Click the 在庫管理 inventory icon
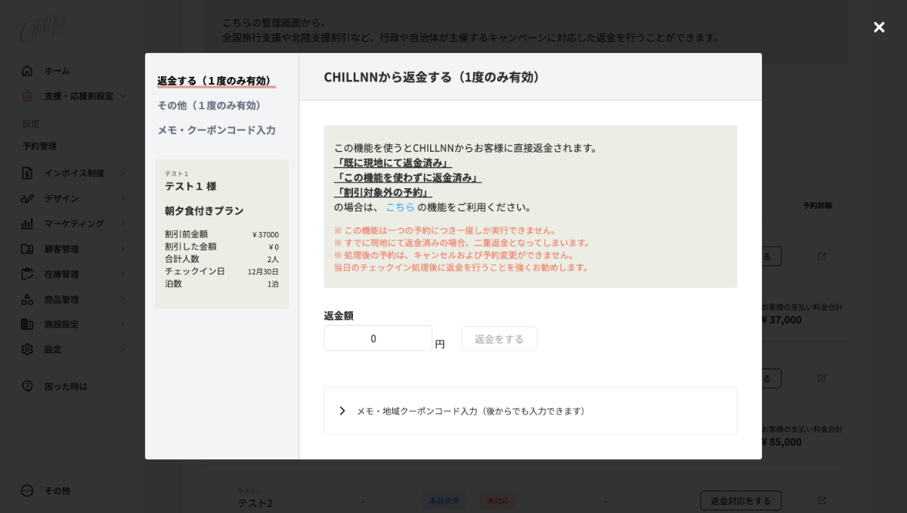The width and height of the screenshot is (907, 513). (27, 273)
